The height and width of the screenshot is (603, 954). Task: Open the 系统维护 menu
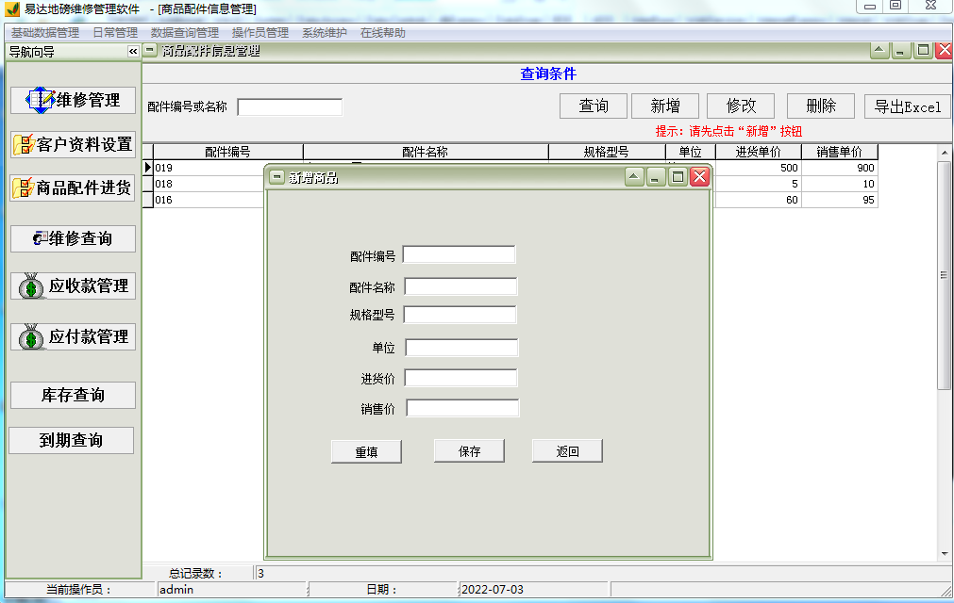(x=326, y=31)
